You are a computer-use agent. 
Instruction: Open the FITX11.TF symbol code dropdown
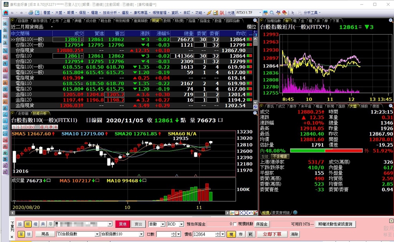(x=260, y=13)
